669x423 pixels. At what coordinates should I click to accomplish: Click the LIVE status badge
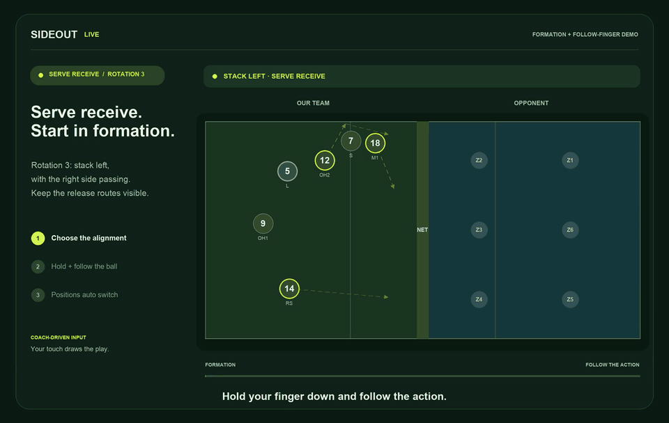92,35
